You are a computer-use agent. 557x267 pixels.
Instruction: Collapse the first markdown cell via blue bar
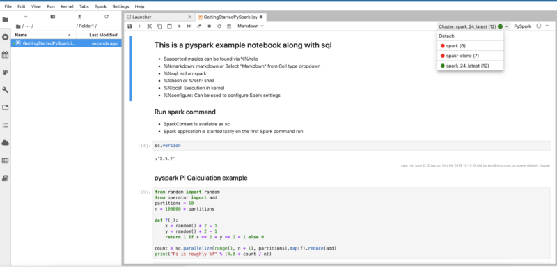pyautogui.click(x=130, y=68)
